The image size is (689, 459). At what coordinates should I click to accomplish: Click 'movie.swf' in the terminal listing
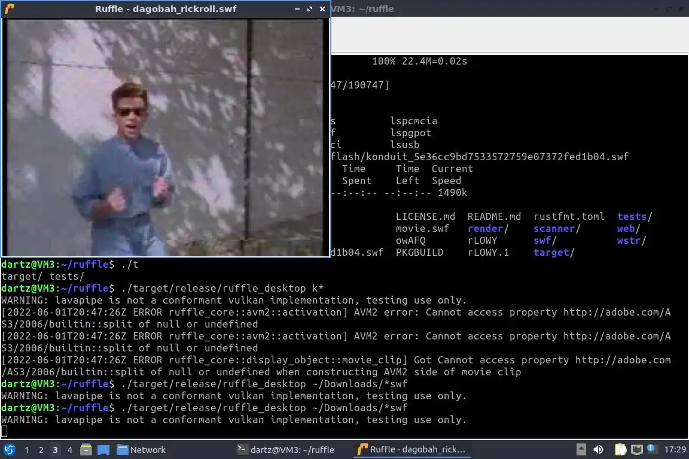pos(422,228)
